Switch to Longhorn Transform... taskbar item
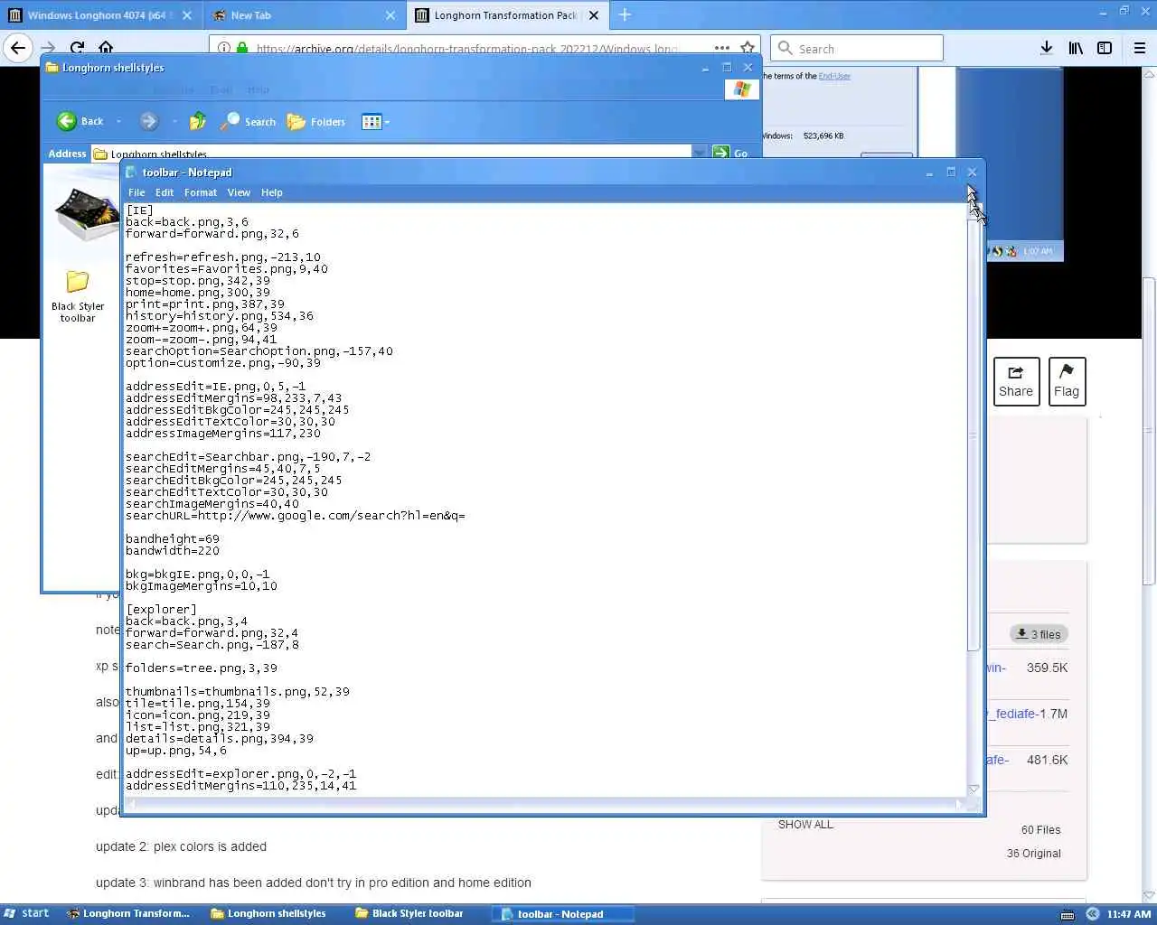The width and height of the screenshot is (1157, 925). pos(128,913)
